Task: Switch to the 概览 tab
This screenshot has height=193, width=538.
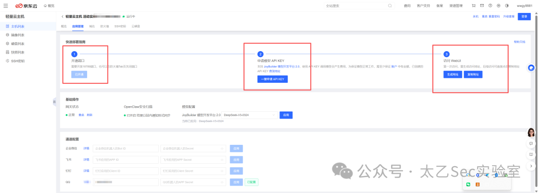Action: pos(64,26)
